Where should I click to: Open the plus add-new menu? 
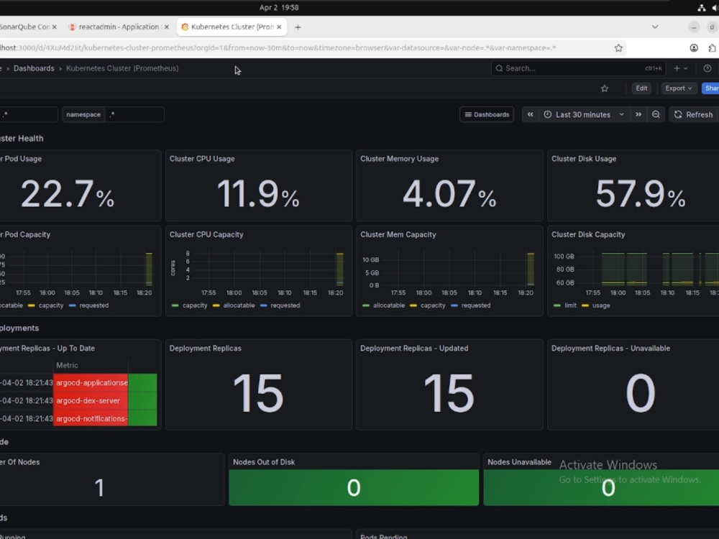click(x=680, y=68)
